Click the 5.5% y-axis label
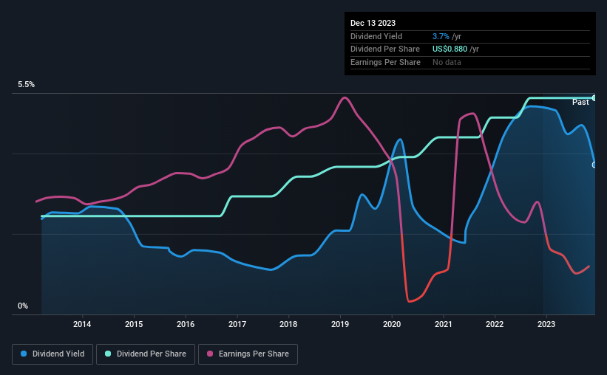607x375 pixels. click(27, 85)
